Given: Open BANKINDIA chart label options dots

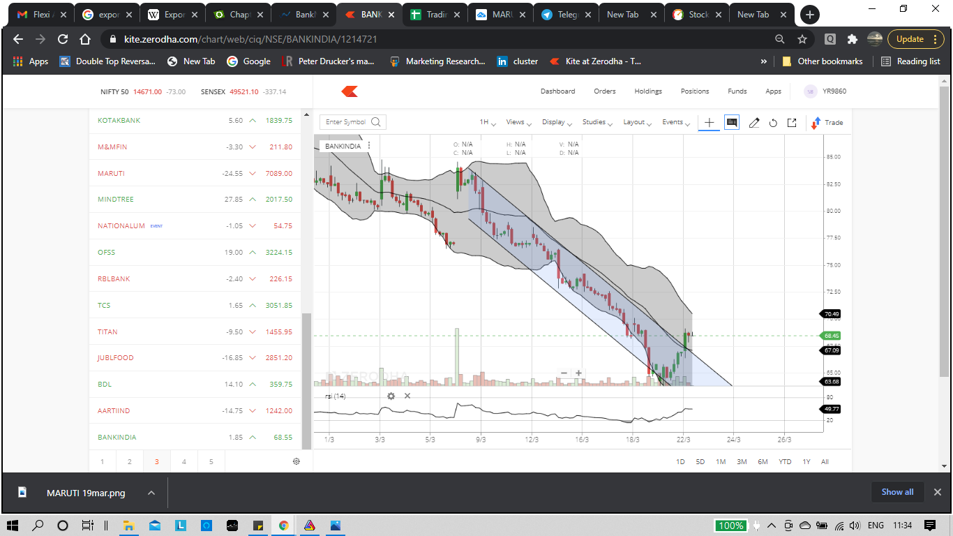Looking at the screenshot, I should click(369, 146).
